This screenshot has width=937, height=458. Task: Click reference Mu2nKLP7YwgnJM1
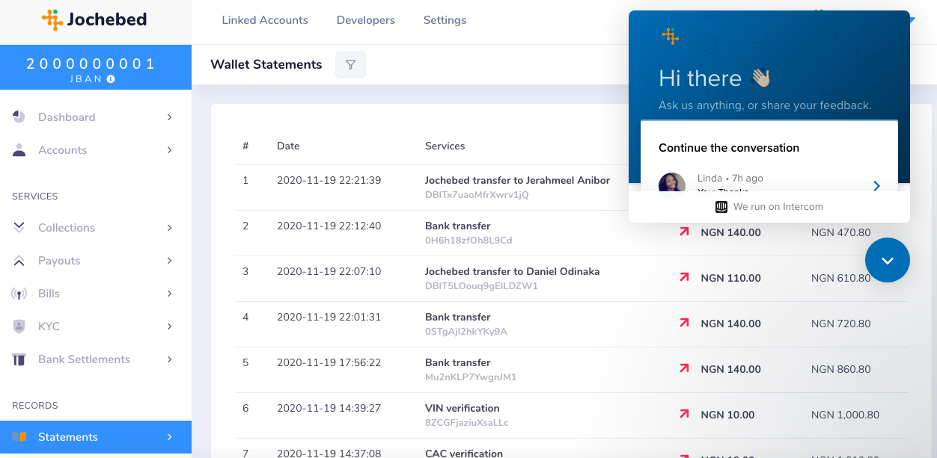(x=471, y=377)
